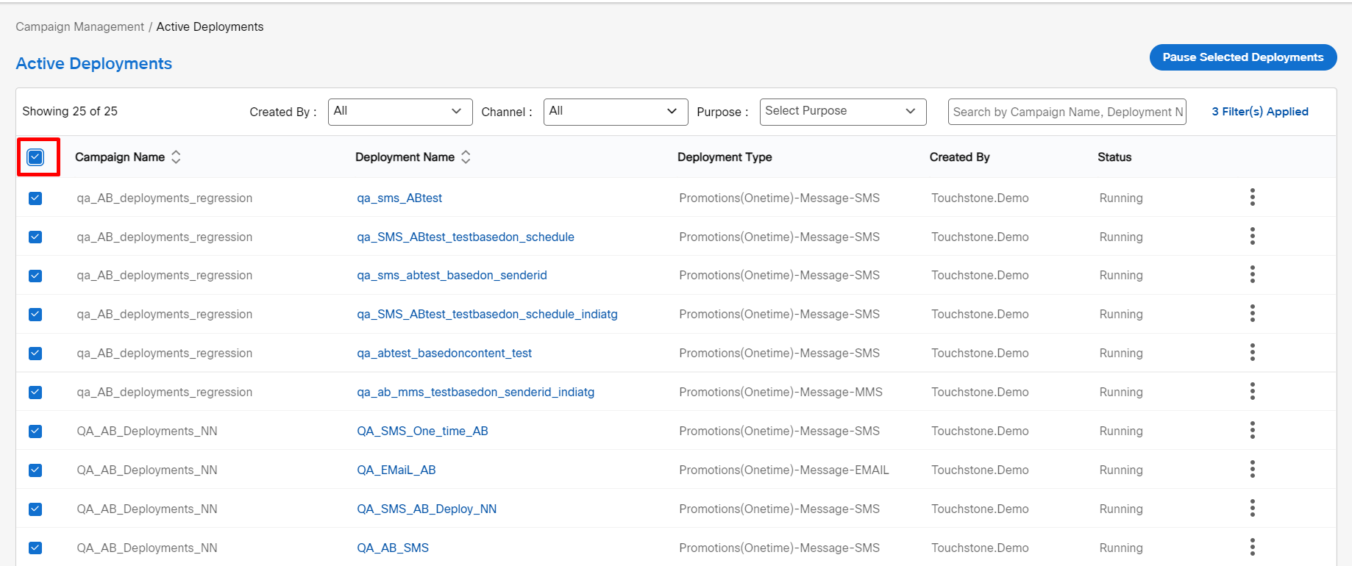This screenshot has height=566, width=1352.
Task: Open QA_SMS_AB_Deploy_NN deployment link
Action: [427, 509]
